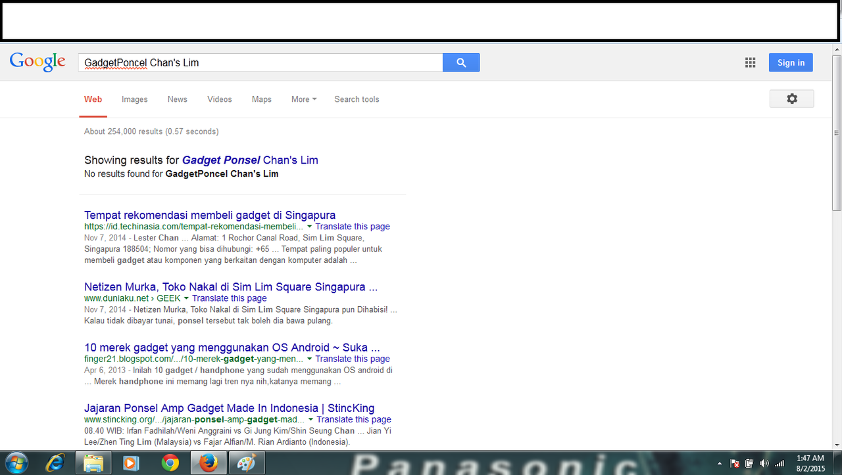Click the Action Center flag icon
The height and width of the screenshot is (475, 842).
pos(735,463)
